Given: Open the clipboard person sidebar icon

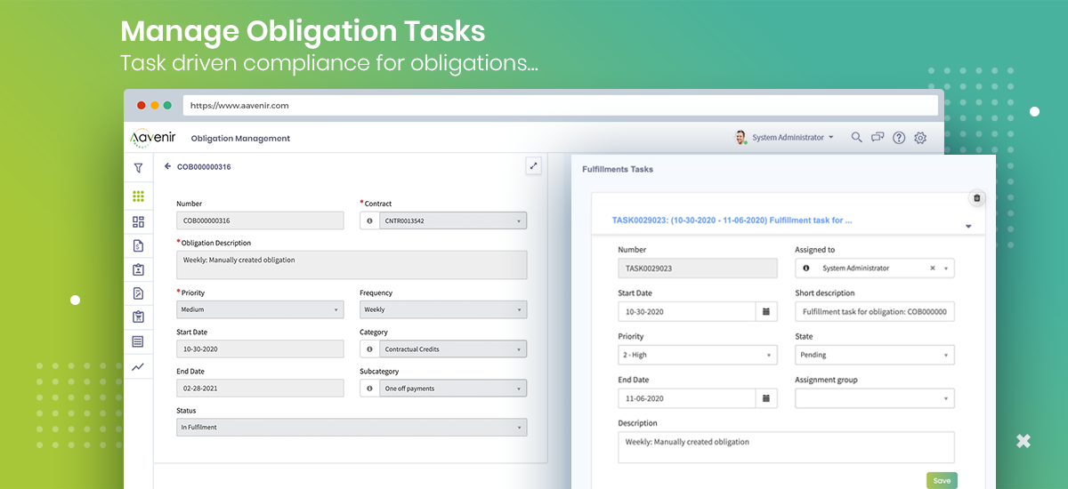Looking at the screenshot, I should tap(138, 269).
